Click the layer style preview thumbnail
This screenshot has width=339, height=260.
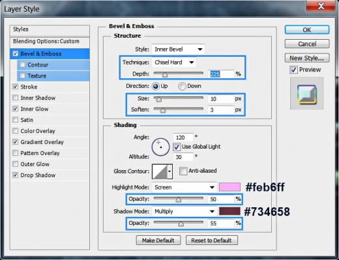(x=306, y=94)
